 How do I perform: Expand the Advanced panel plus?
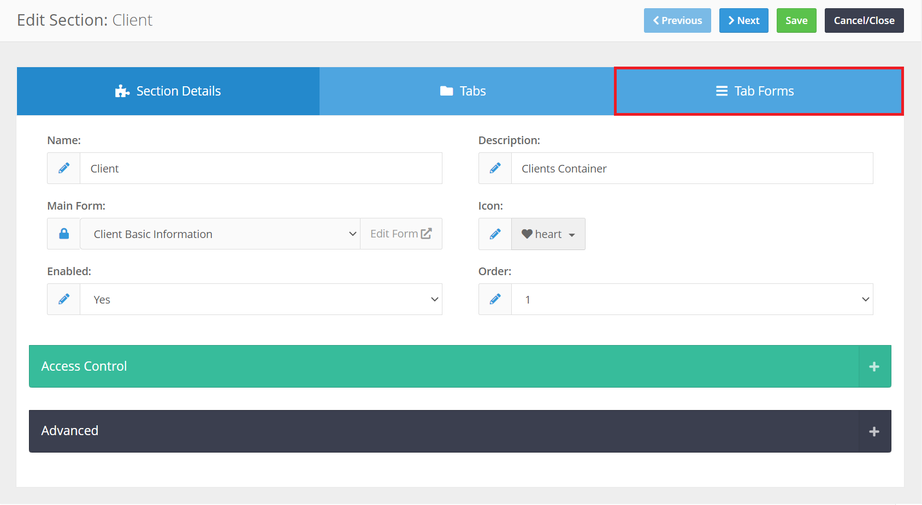(x=874, y=431)
